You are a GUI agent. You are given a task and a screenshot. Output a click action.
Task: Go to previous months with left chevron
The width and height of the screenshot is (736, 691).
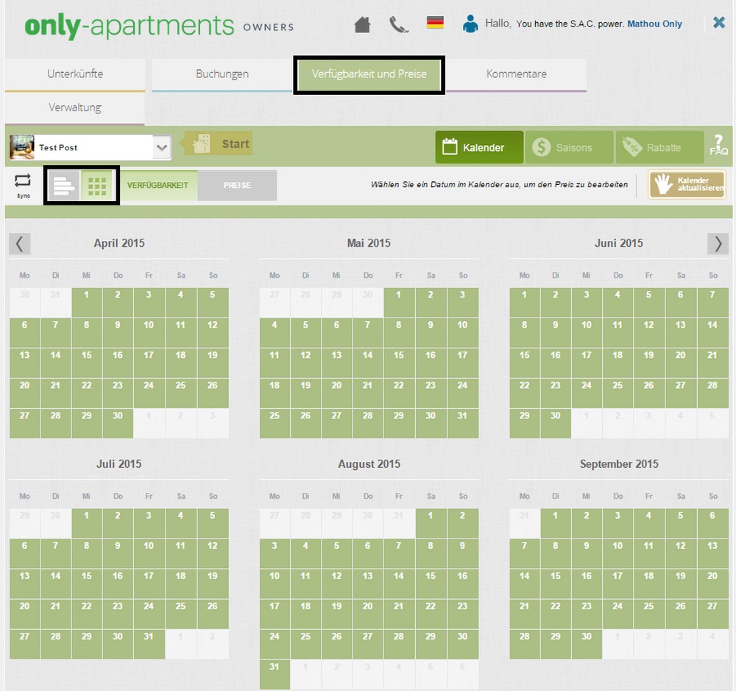pos(20,244)
